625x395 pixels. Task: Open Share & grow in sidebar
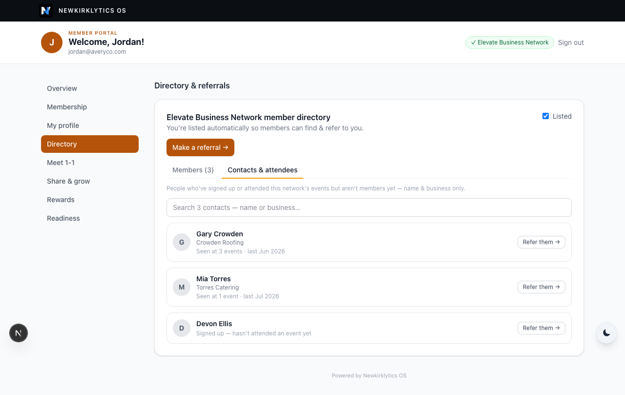[90, 181]
